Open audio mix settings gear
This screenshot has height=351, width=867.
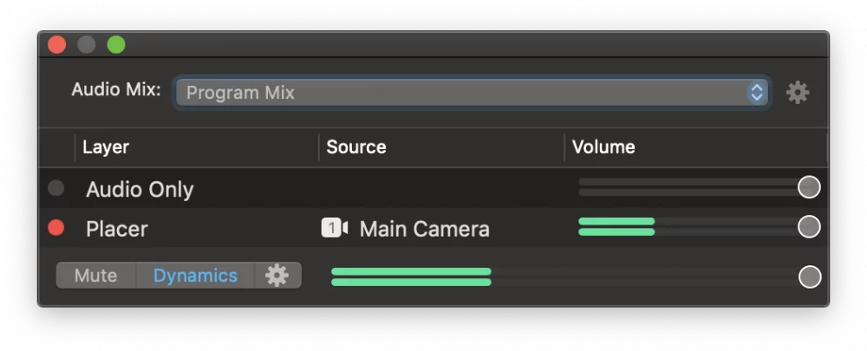tap(798, 93)
